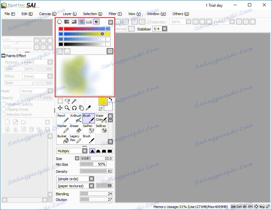The height and width of the screenshot is (210, 272).
Task: Choose the Bucket fill tool
Action: tap(63, 139)
